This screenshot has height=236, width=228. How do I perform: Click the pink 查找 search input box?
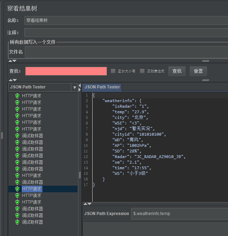click(x=66, y=71)
